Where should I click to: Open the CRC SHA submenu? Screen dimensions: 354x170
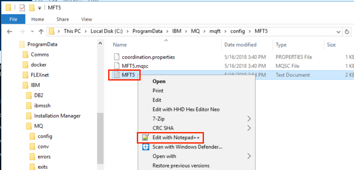click(196, 128)
